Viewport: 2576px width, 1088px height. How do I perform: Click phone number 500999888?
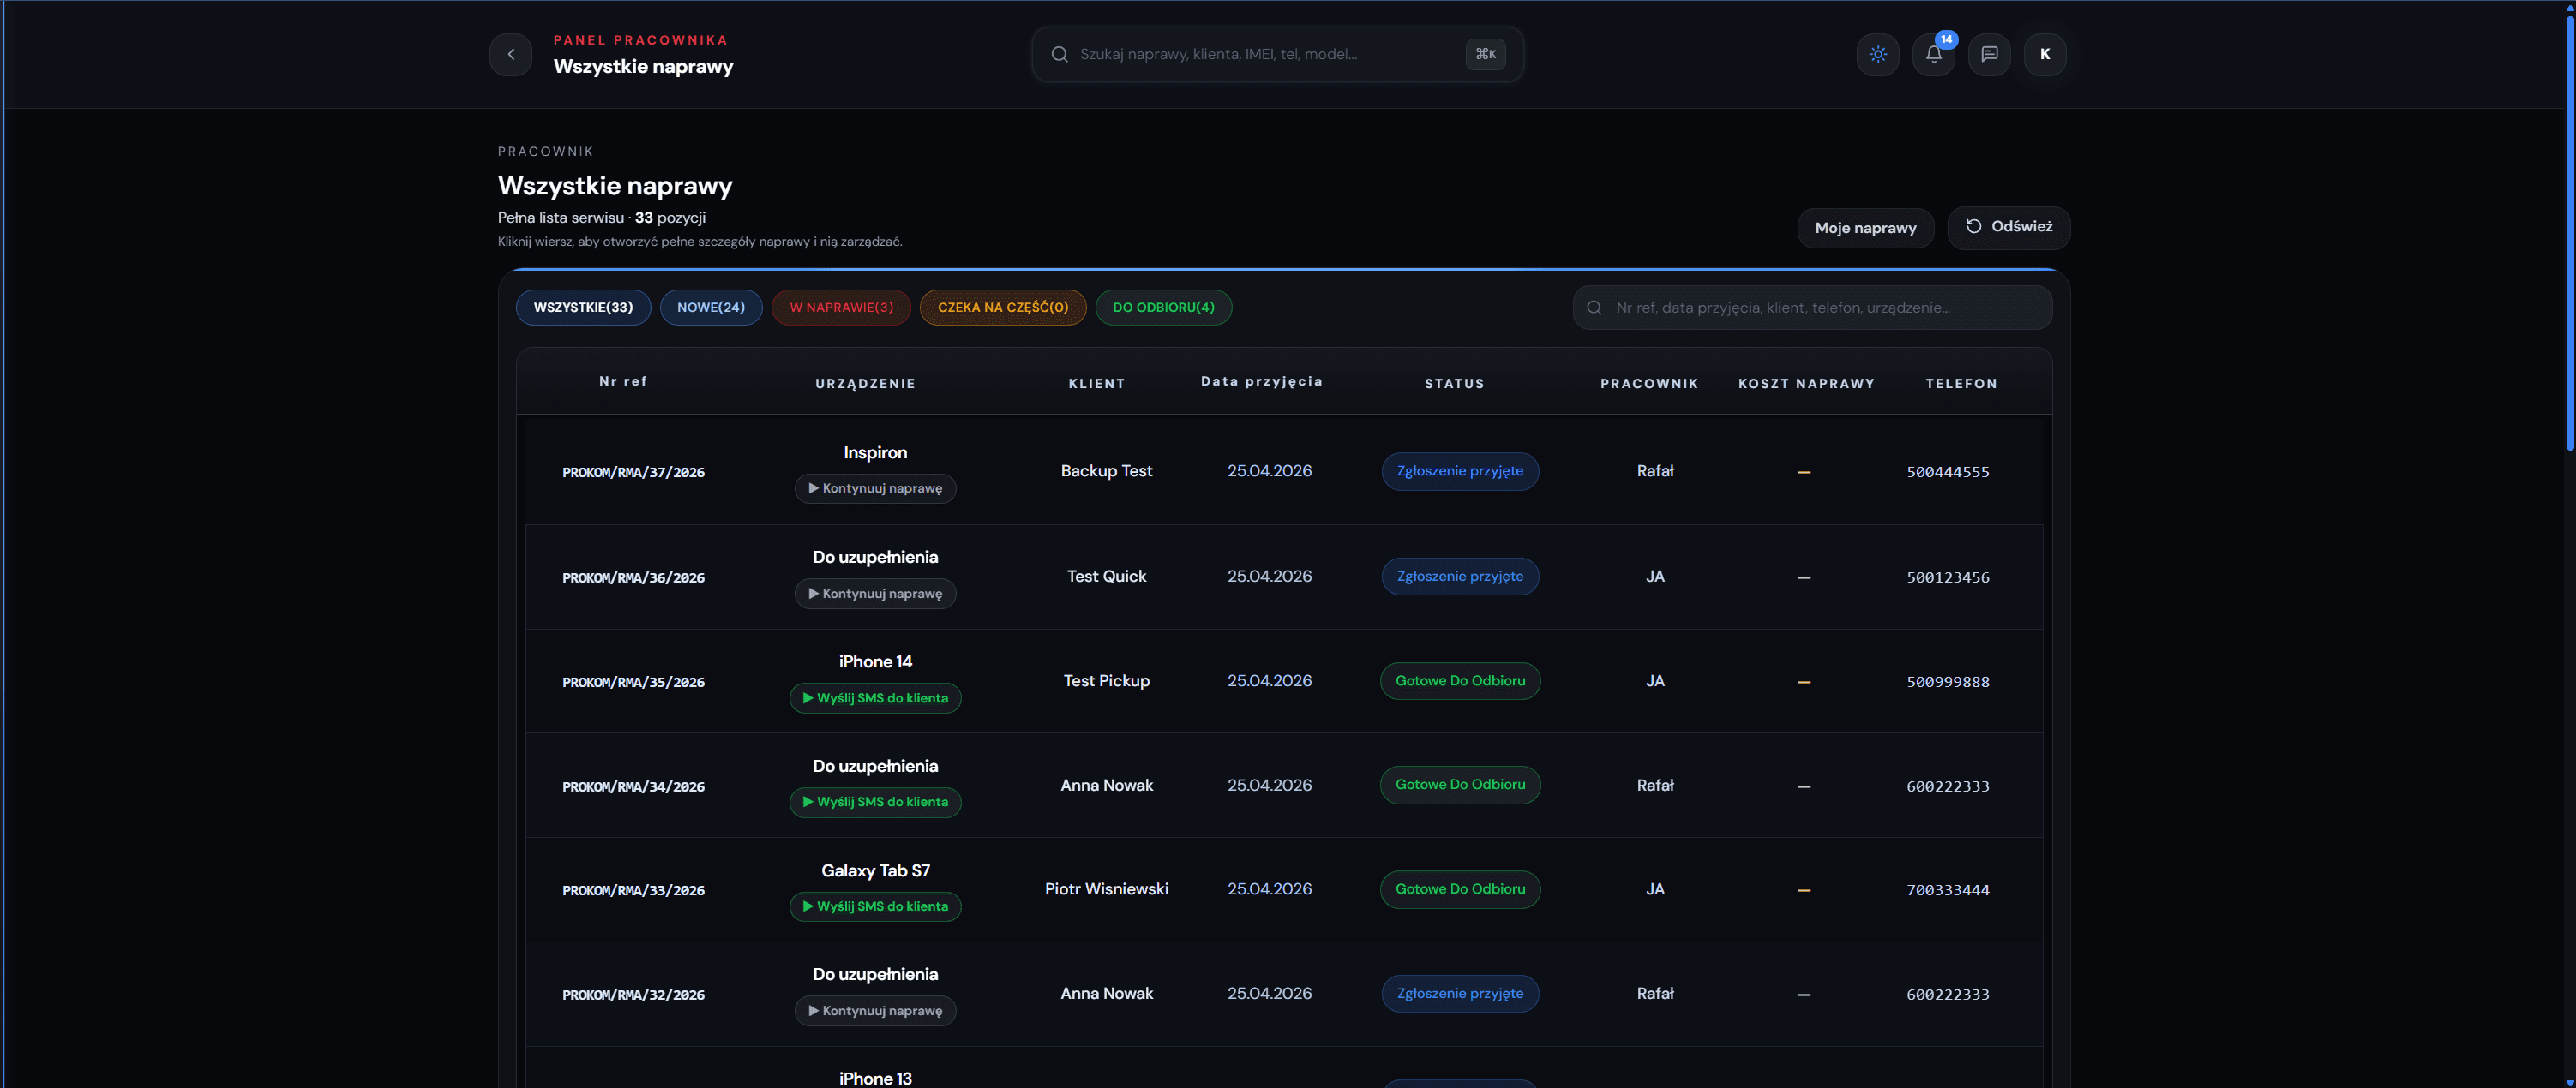coord(1947,683)
